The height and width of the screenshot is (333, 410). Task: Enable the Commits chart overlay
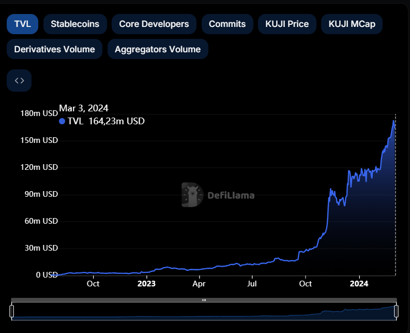point(227,24)
